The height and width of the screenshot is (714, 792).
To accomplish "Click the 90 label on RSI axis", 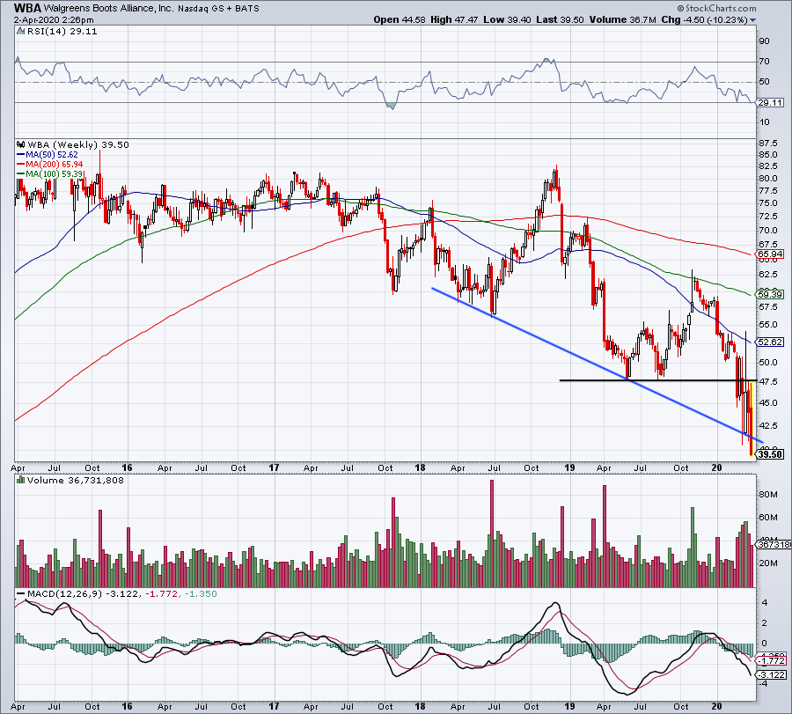I will 764,41.
